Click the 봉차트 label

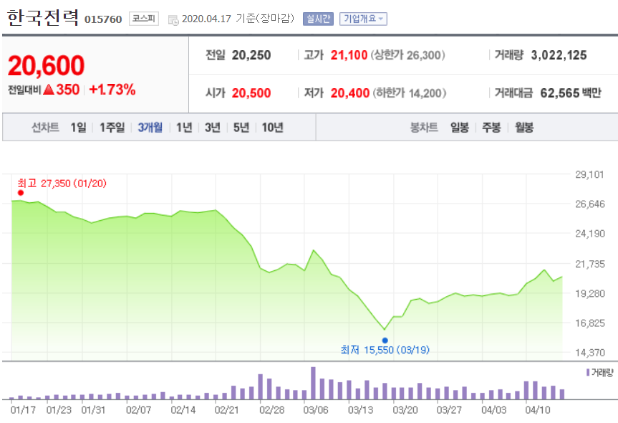tap(424, 128)
